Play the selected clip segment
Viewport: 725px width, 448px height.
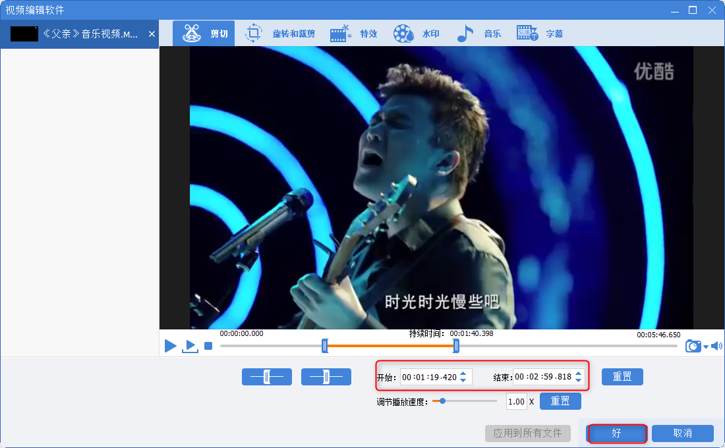tap(190, 346)
